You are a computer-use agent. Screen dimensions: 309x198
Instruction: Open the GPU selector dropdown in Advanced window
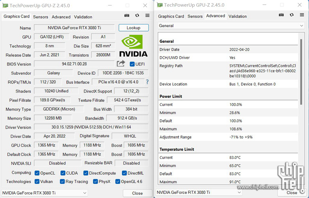tap(199, 192)
